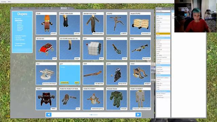Open the Drawing menu in top bar
The height and width of the screenshot is (122, 217).
(x=3, y=2)
